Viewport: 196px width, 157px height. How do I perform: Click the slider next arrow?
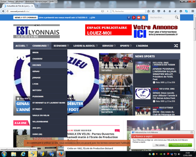point(24,57)
